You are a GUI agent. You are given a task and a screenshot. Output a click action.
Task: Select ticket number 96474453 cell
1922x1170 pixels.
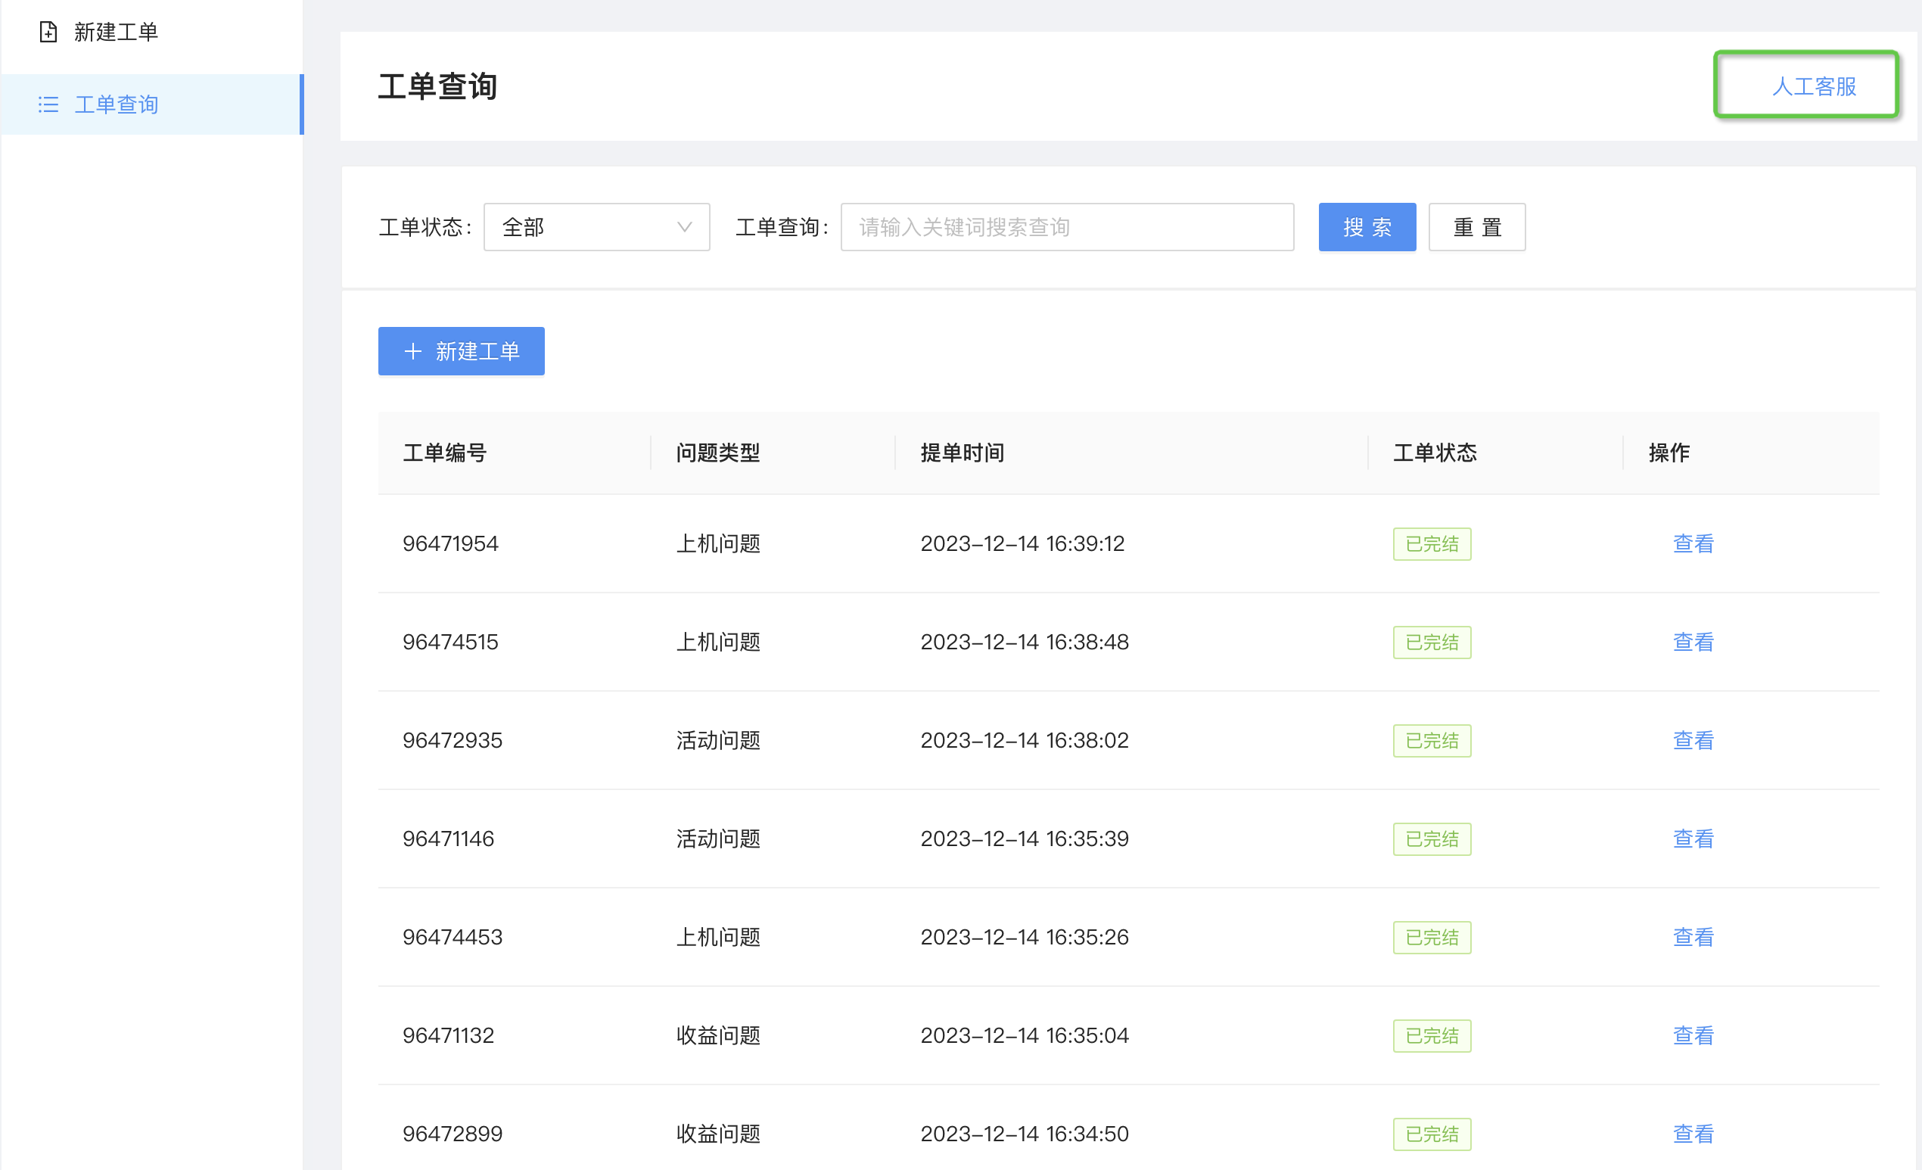point(453,937)
